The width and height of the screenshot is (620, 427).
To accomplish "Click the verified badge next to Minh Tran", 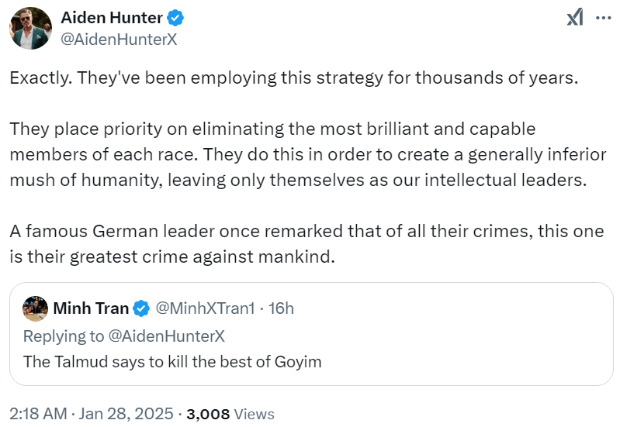I will pos(140,308).
